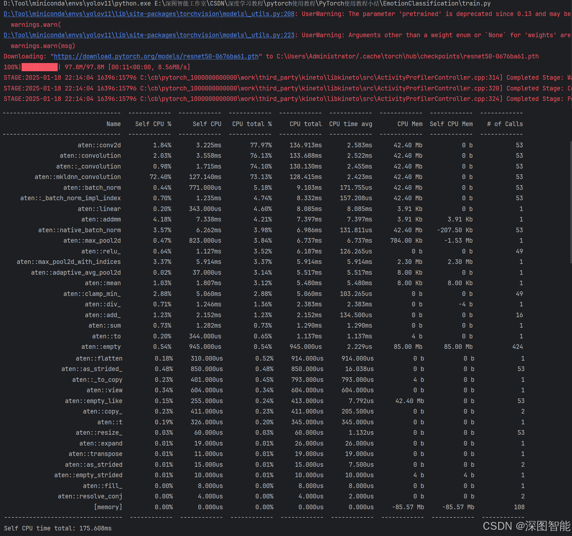
Task: Click the aten::mkldnn_convolution row name
Action: [78, 177]
